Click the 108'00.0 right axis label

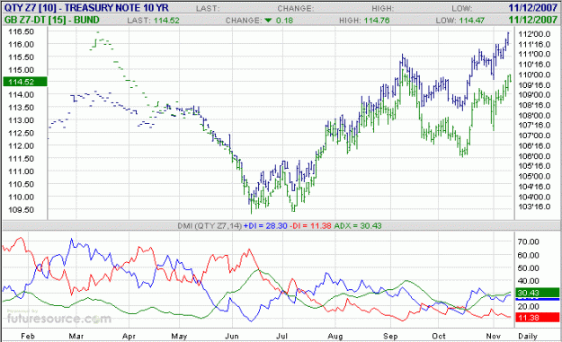(534, 116)
